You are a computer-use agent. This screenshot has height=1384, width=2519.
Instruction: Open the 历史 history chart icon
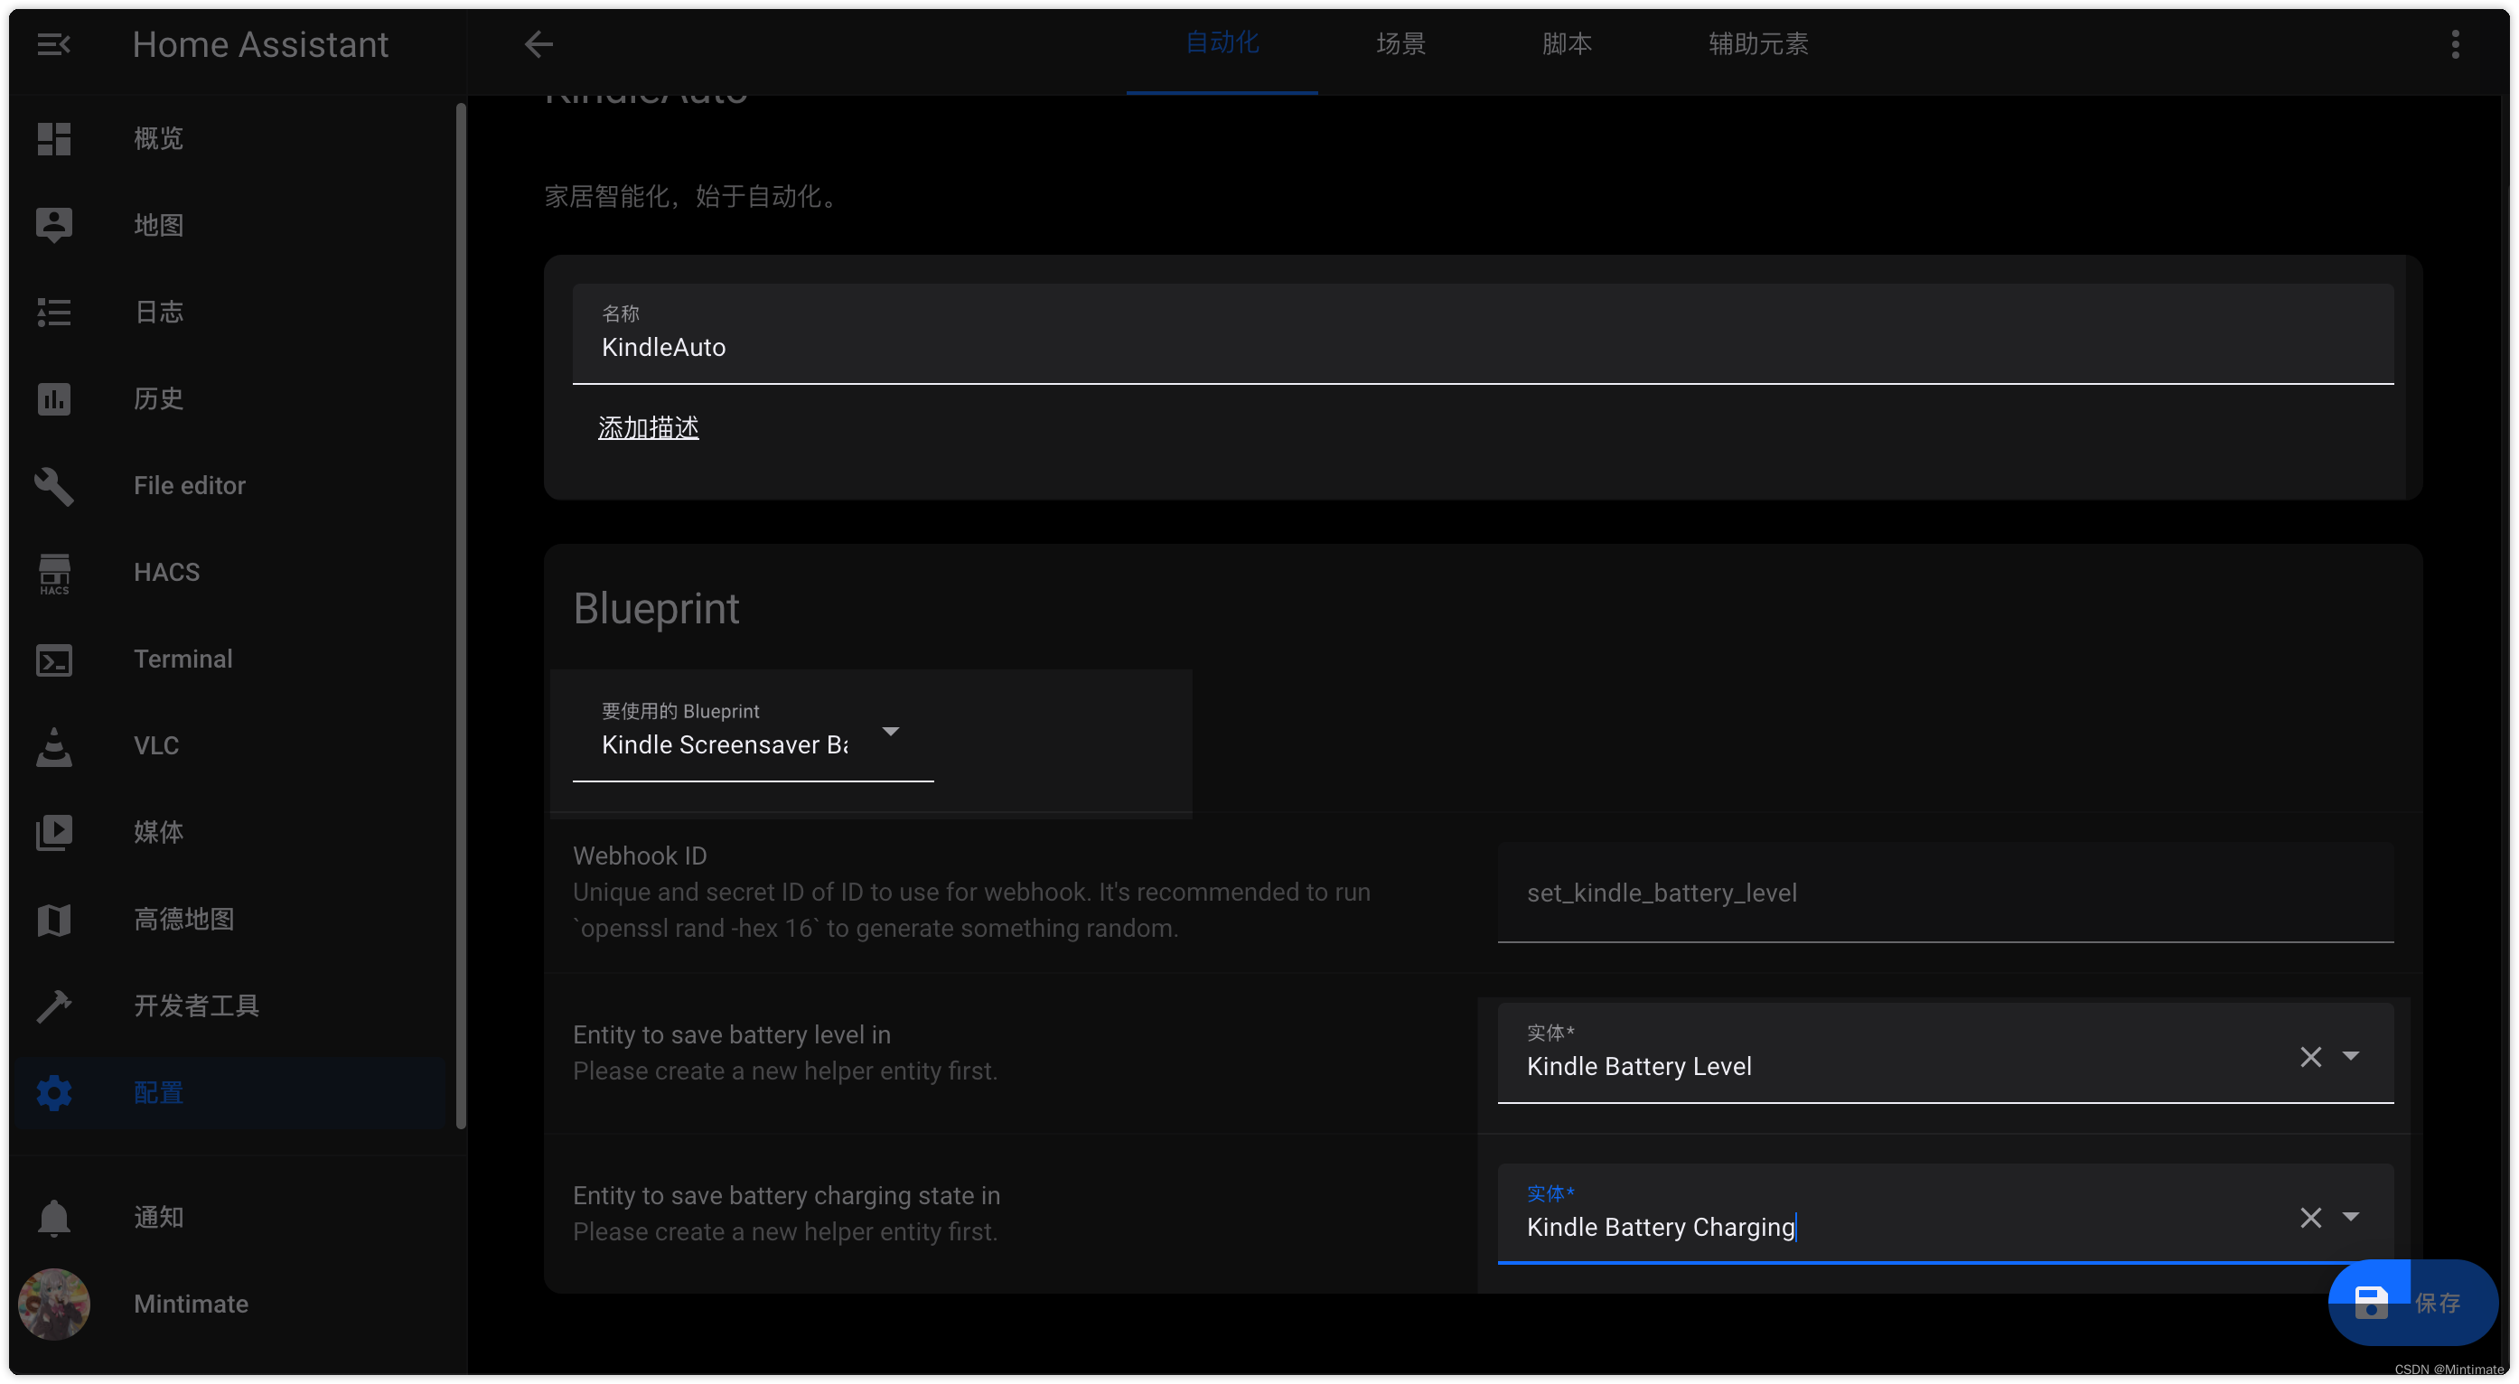pyautogui.click(x=54, y=397)
